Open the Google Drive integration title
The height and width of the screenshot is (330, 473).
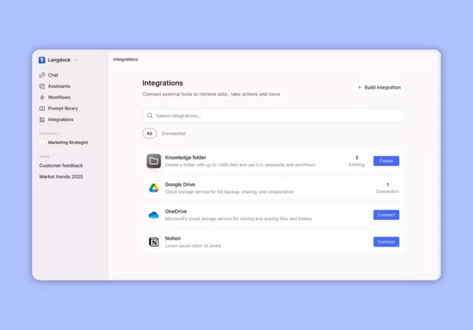pyautogui.click(x=180, y=185)
